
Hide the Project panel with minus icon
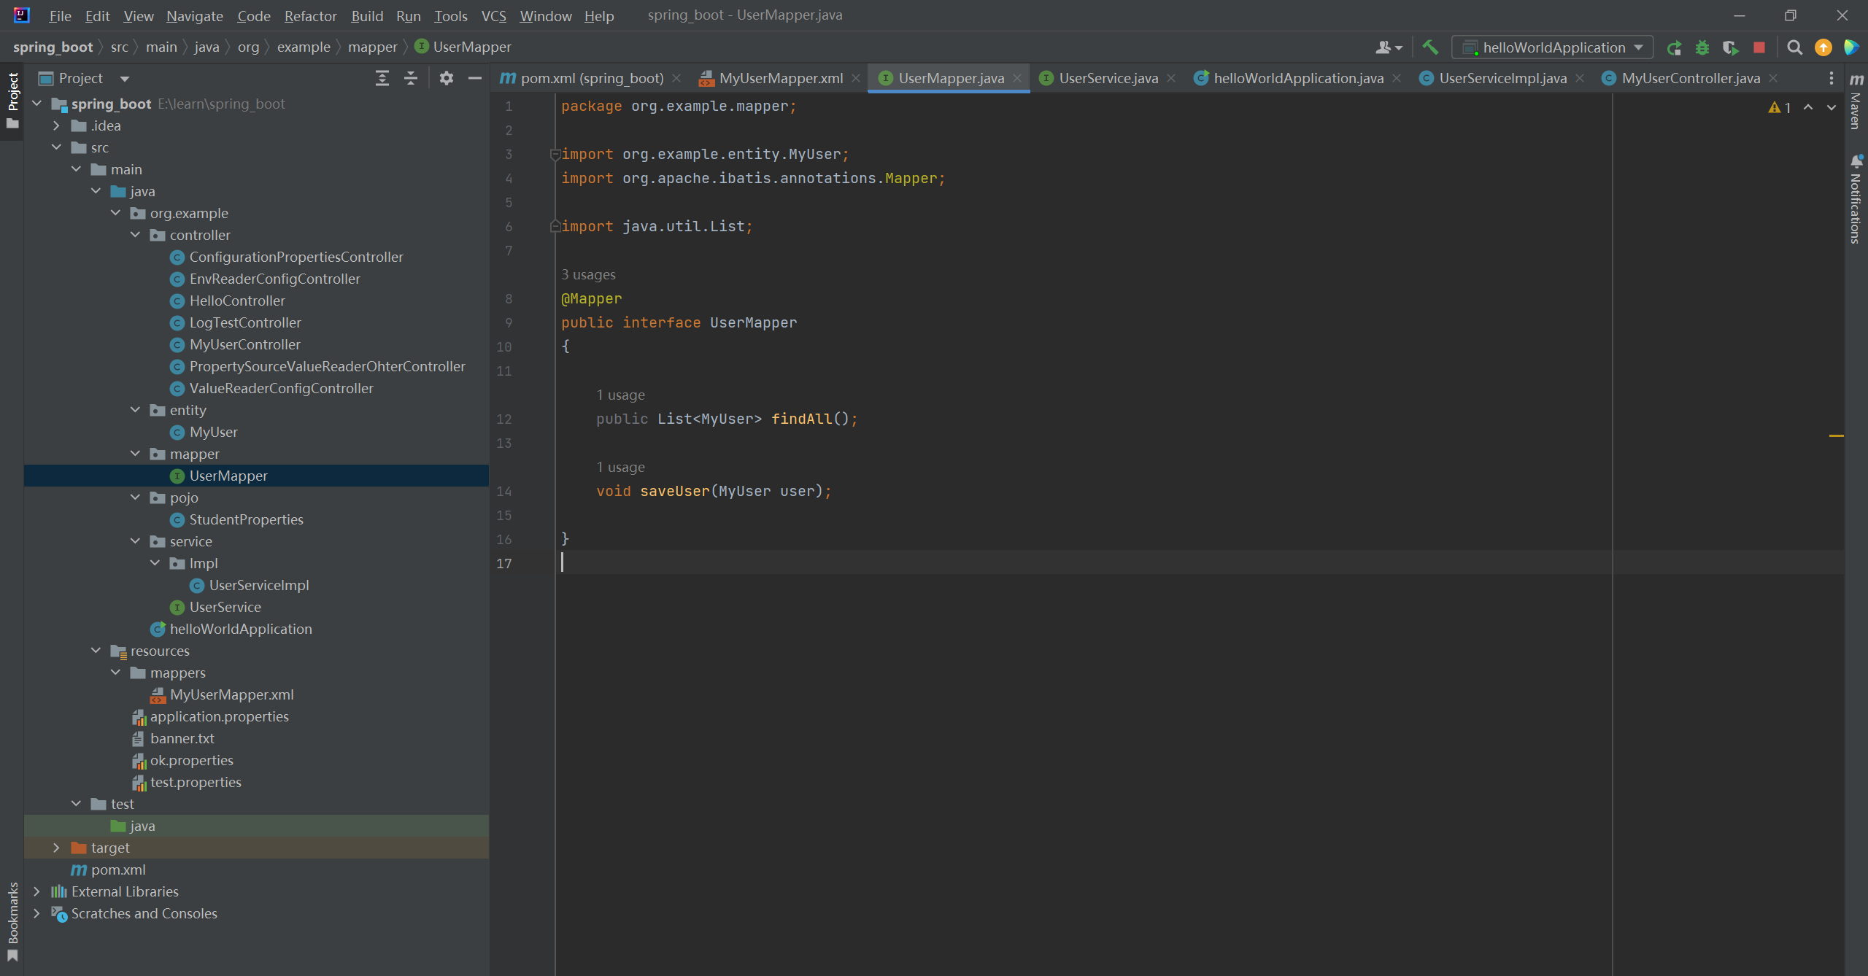click(x=475, y=78)
